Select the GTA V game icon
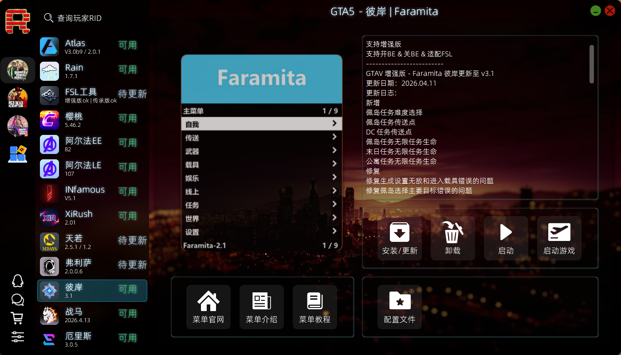The image size is (621, 355). (x=18, y=70)
